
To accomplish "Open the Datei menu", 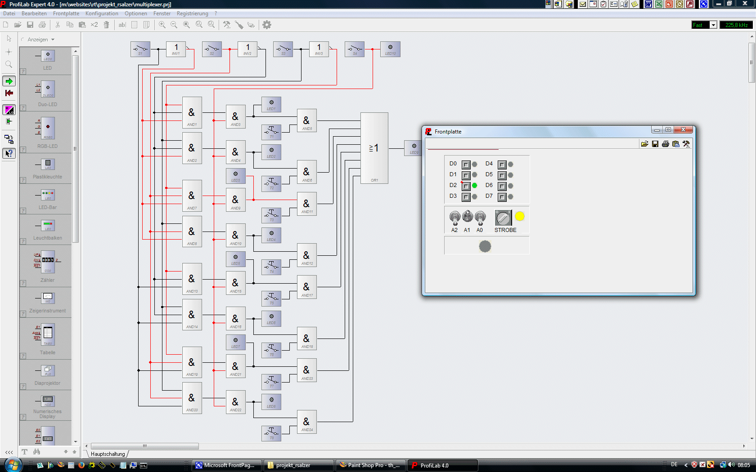I will point(9,13).
